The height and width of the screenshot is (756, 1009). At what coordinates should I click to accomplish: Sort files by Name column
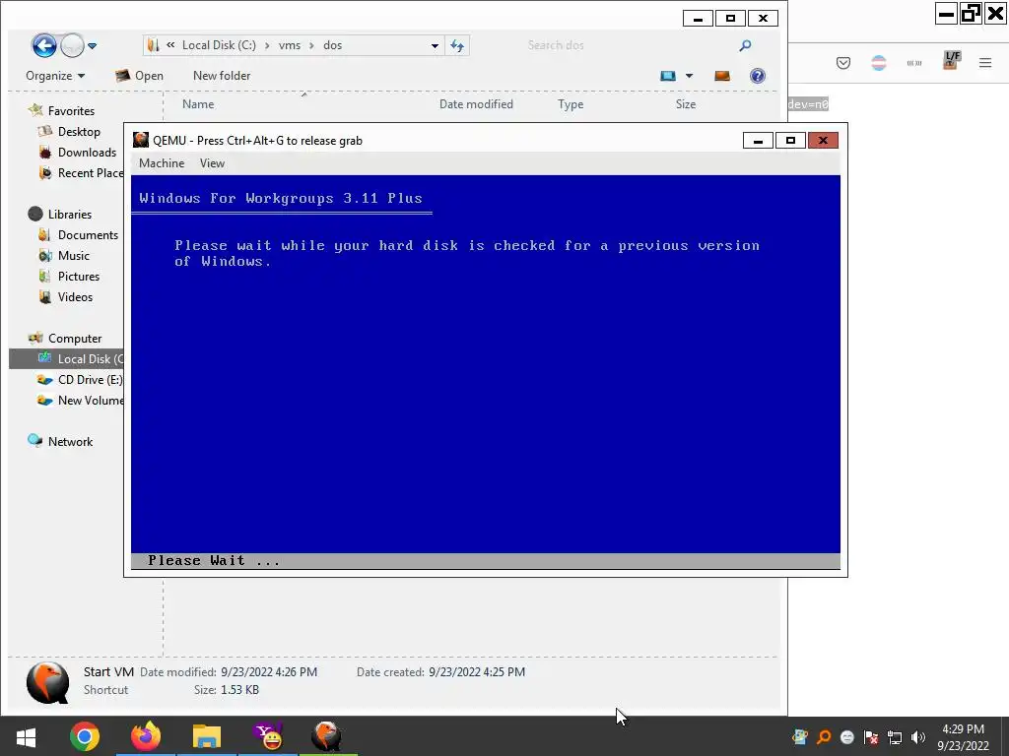coord(198,104)
